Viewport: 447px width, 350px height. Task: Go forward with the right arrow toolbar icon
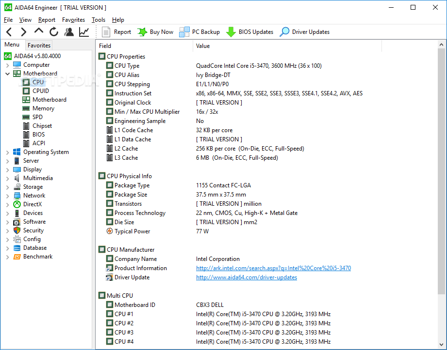click(x=24, y=32)
